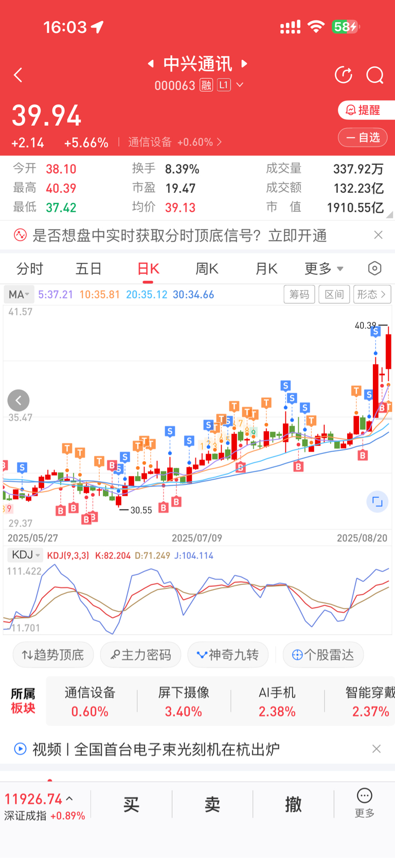Open 通信设备 0.60% sector card
This screenshot has width=395, height=858.
point(90,701)
